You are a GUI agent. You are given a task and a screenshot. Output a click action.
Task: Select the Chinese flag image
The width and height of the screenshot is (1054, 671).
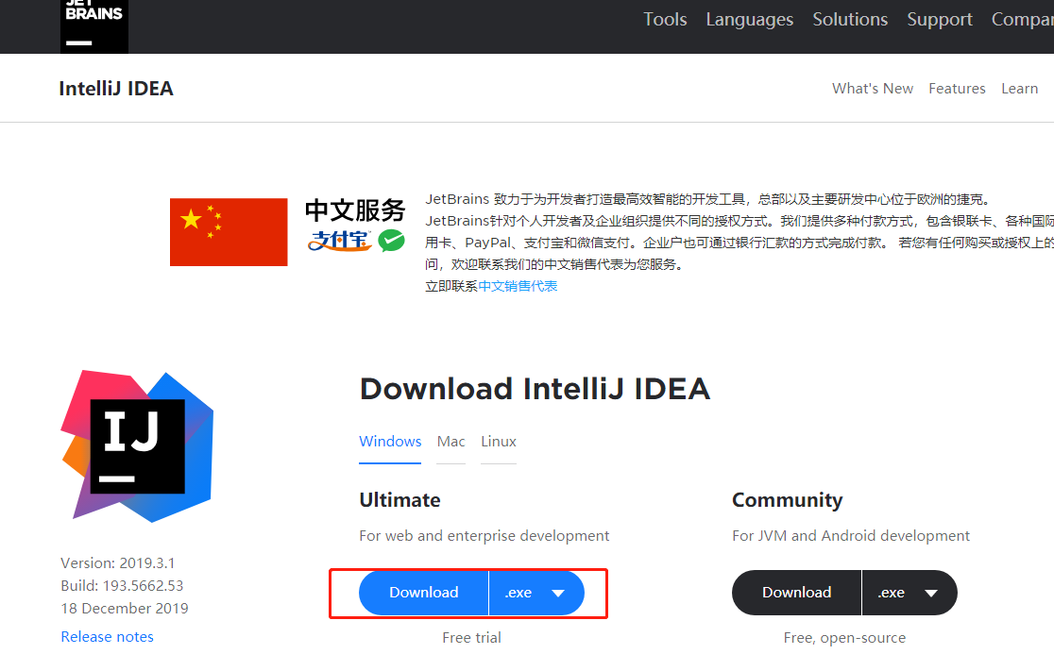click(228, 231)
